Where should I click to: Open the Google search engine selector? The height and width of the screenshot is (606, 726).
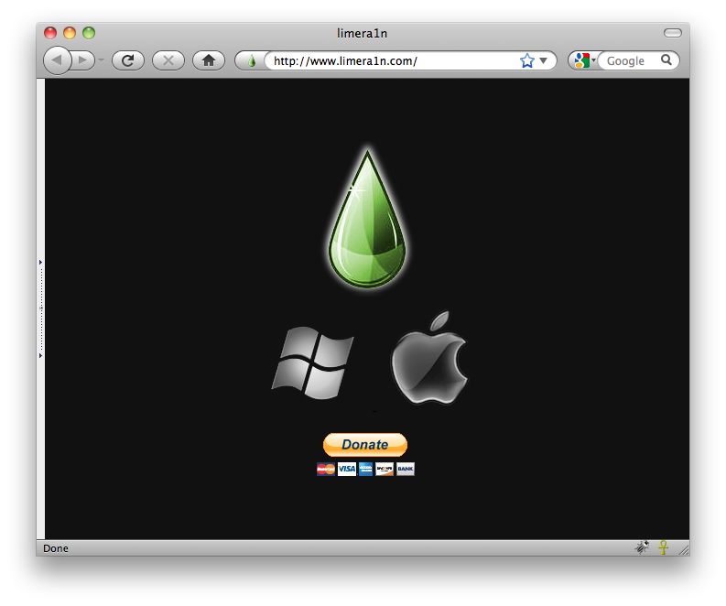click(x=584, y=60)
